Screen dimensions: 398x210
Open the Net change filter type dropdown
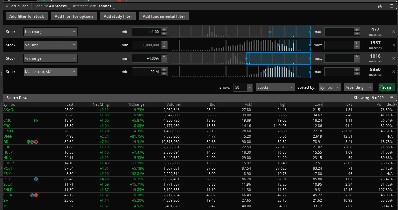tap(50, 32)
